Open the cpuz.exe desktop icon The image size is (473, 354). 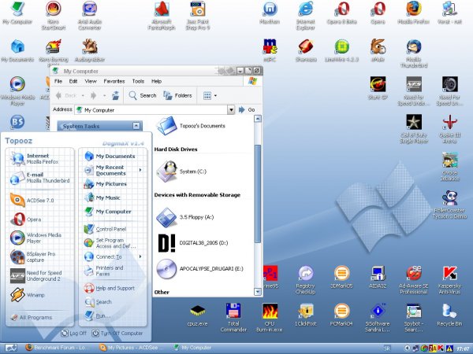pos(198,315)
